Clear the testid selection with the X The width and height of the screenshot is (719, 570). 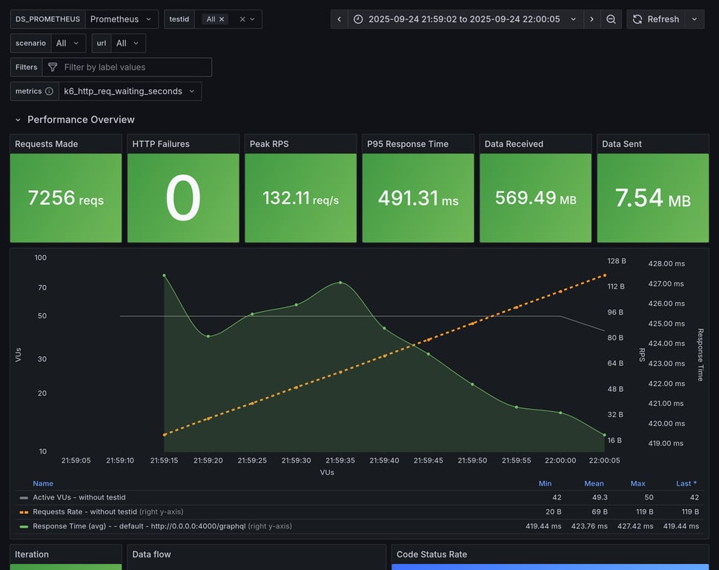click(x=242, y=19)
